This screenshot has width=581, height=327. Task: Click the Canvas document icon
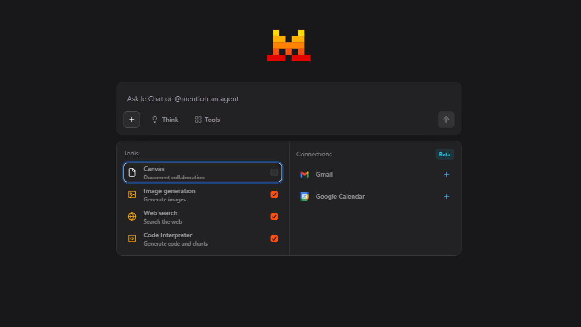[132, 172]
